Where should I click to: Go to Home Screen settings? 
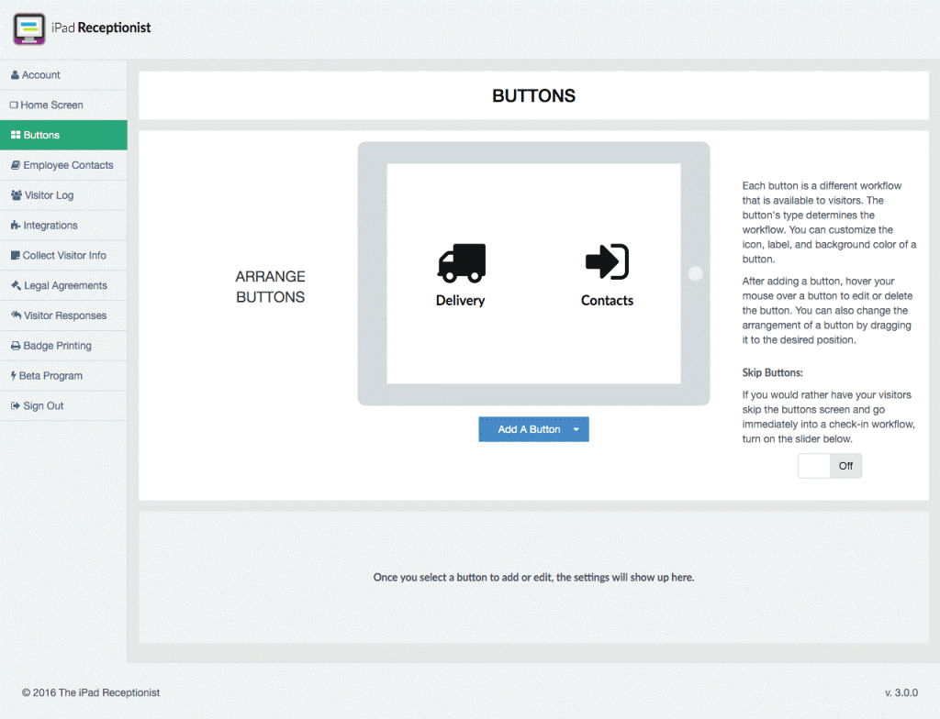[63, 105]
